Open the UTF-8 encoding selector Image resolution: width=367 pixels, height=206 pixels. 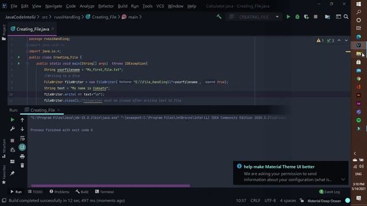click(270, 201)
